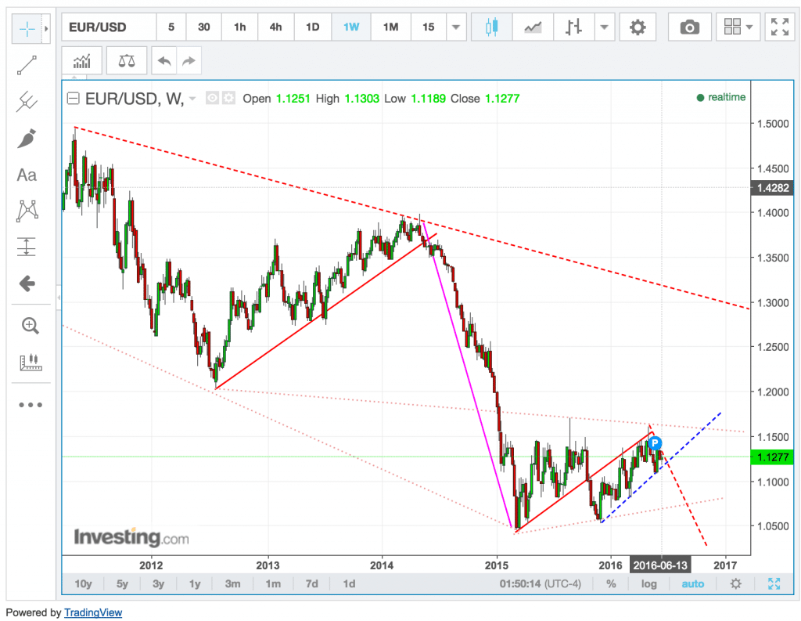Click the compare symbols scales icon
Image resolution: width=801 pixels, height=621 pixels.
(125, 60)
